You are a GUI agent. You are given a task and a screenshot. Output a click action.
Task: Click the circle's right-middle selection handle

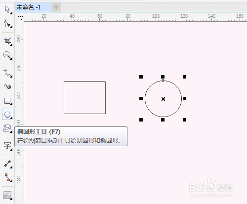(x=184, y=98)
